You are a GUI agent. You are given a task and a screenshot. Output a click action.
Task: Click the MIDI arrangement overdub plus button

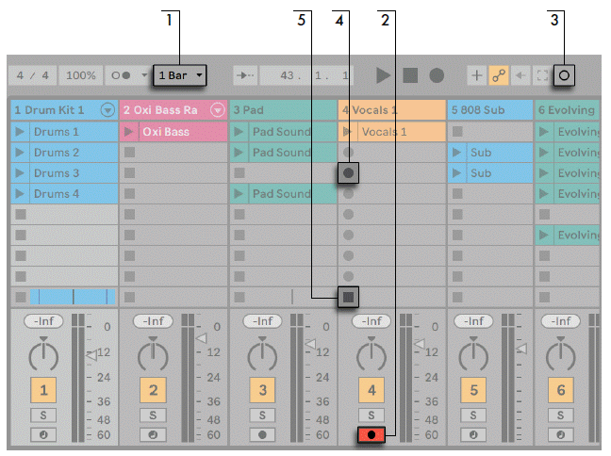(x=477, y=74)
